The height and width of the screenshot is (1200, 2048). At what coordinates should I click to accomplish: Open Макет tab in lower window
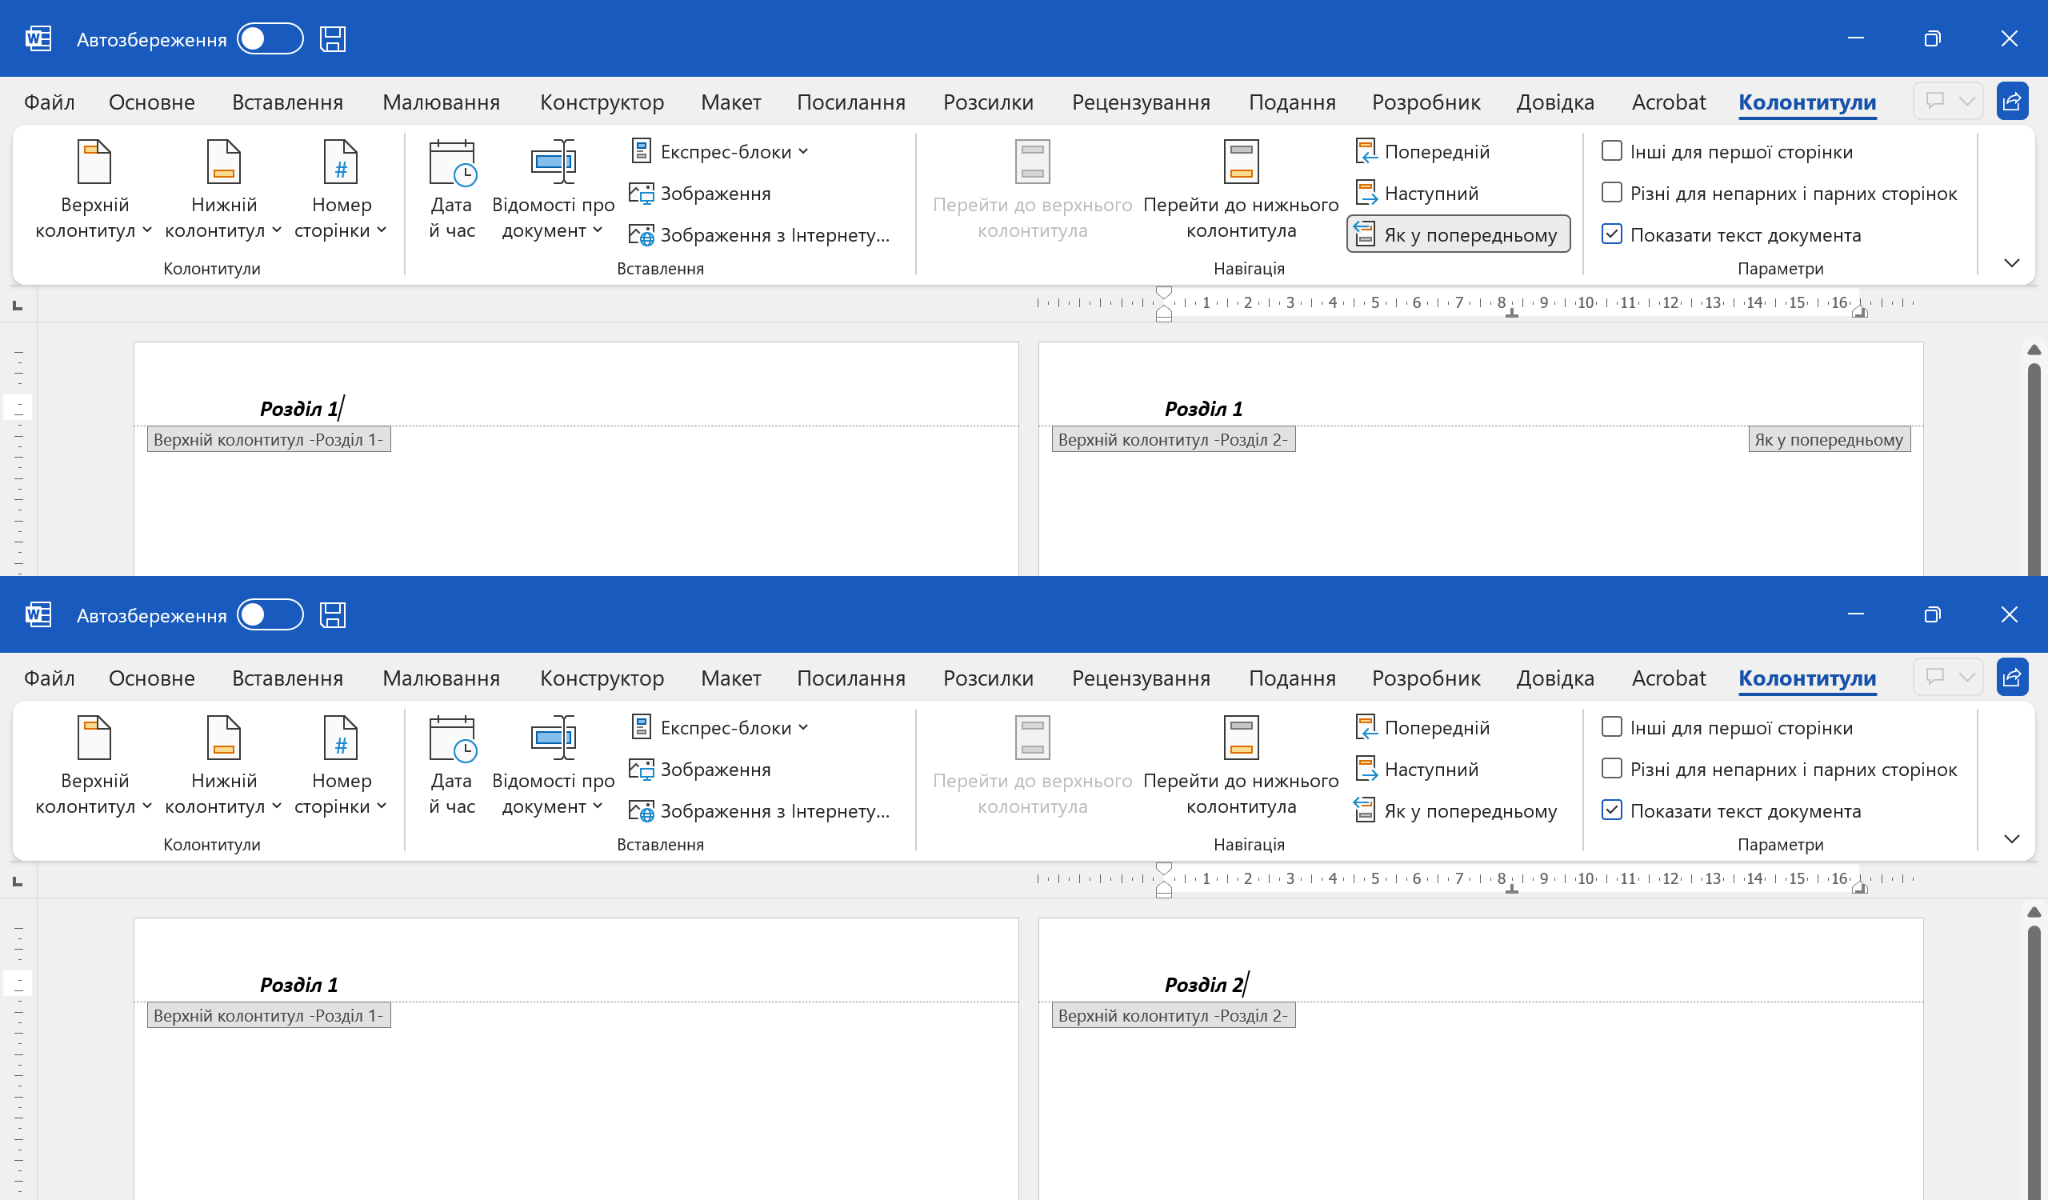tap(730, 678)
